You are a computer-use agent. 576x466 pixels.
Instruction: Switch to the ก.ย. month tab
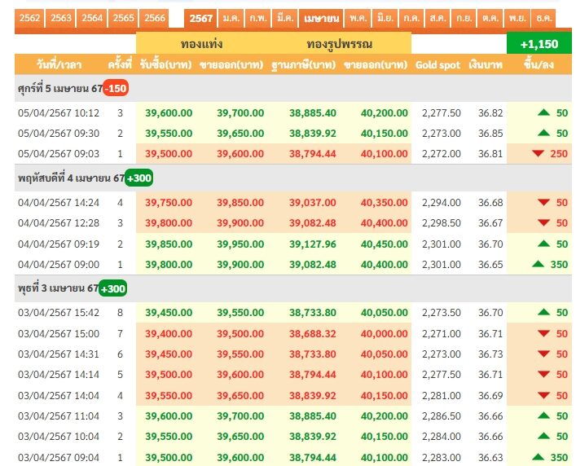click(x=464, y=18)
